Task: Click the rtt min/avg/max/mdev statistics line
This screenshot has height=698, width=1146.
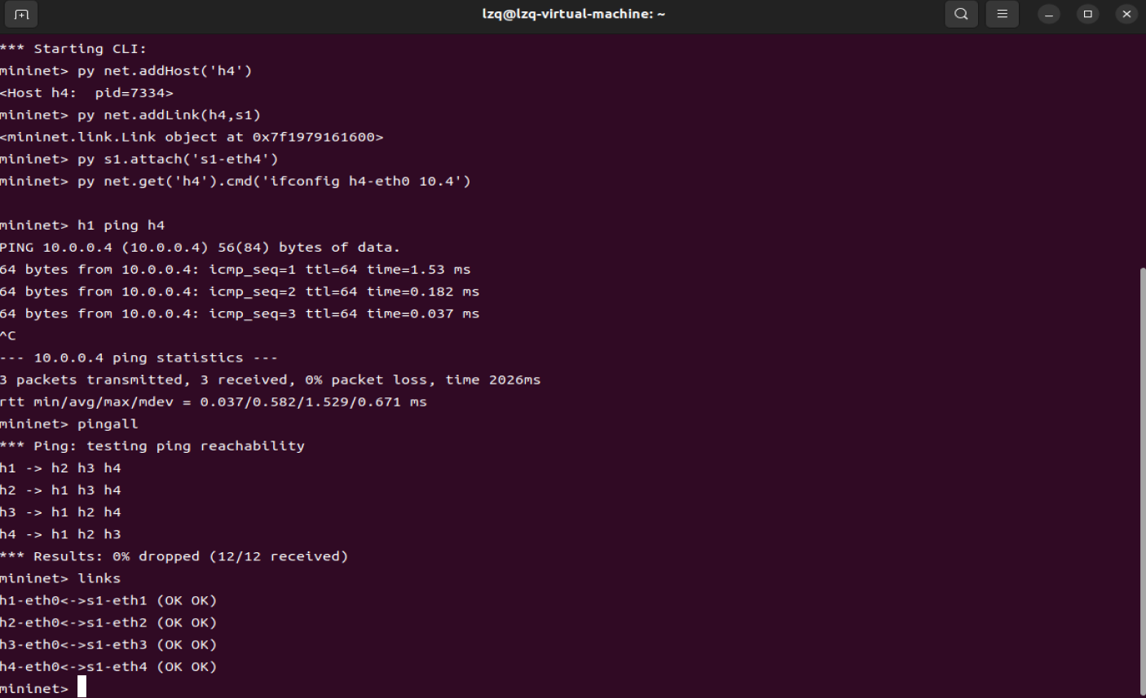Action: pyautogui.click(x=214, y=402)
